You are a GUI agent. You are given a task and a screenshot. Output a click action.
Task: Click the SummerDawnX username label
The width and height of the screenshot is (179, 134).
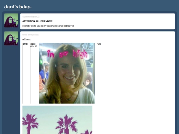(31, 17)
